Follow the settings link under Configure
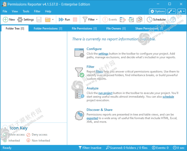 [x=103, y=54]
